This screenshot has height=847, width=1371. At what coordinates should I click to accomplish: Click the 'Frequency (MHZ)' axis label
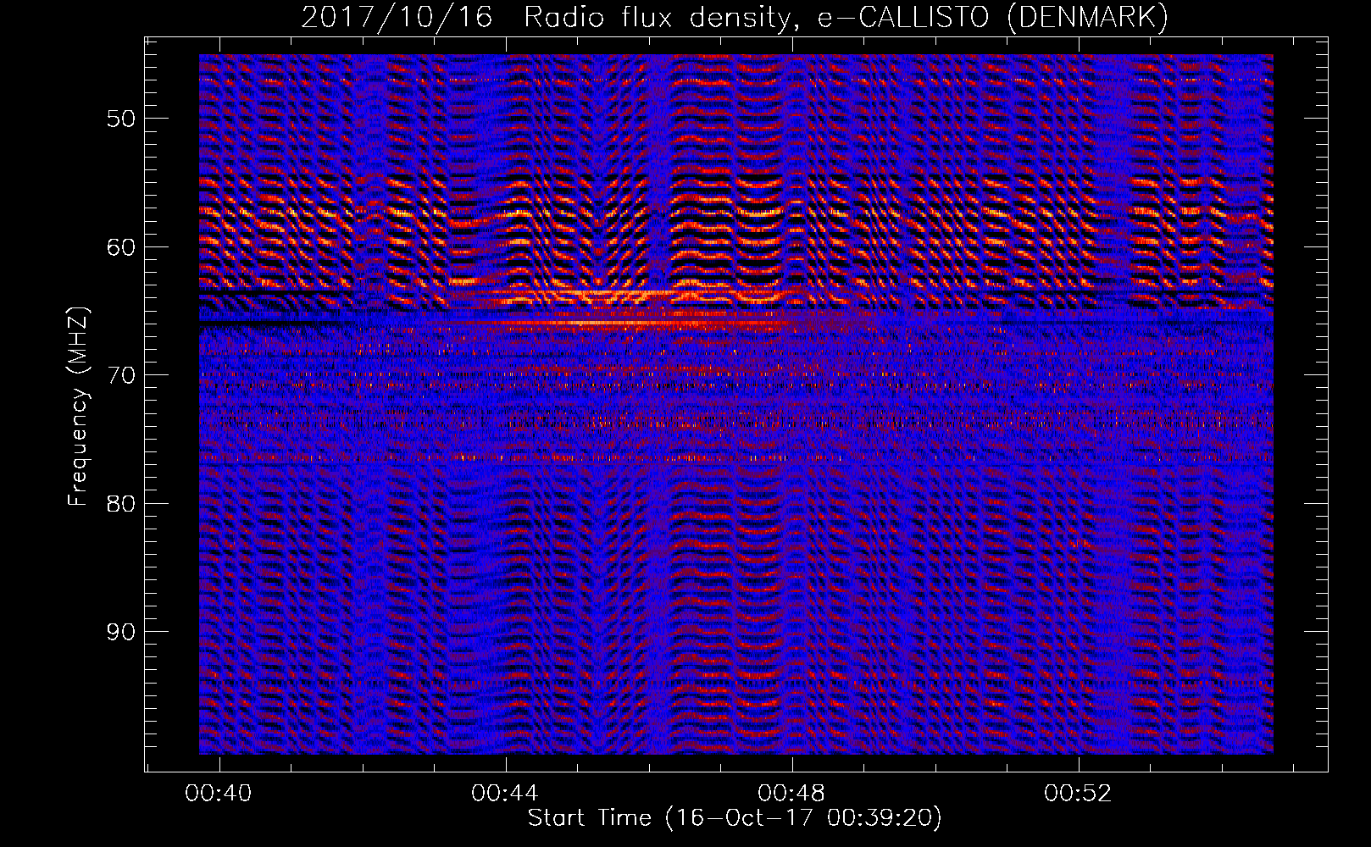coord(78,407)
